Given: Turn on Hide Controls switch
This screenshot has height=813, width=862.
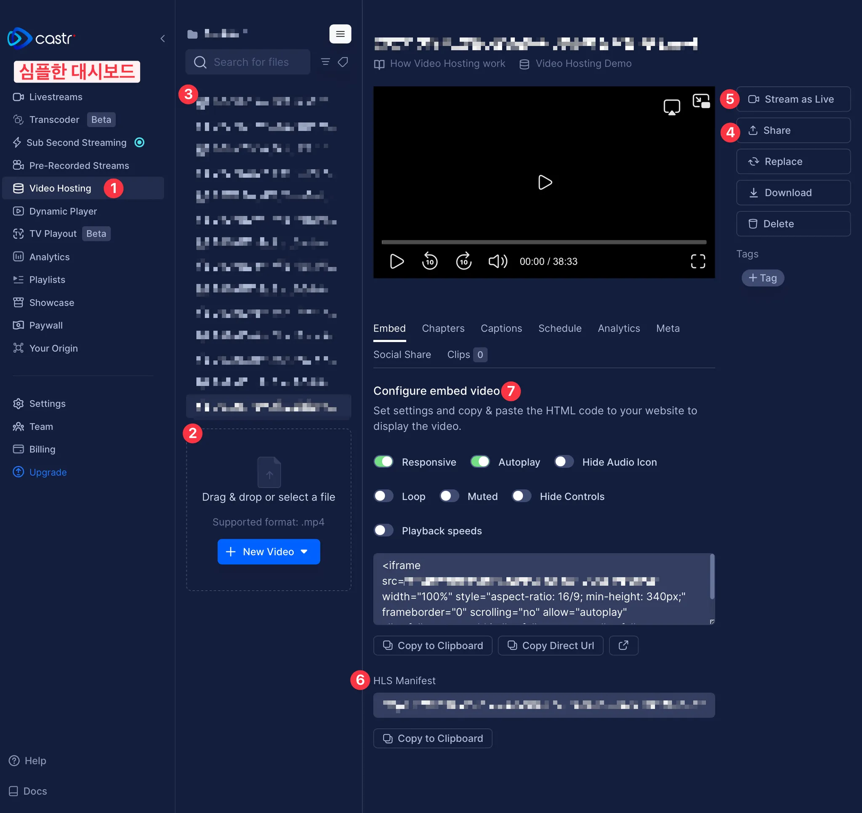Looking at the screenshot, I should (x=521, y=496).
